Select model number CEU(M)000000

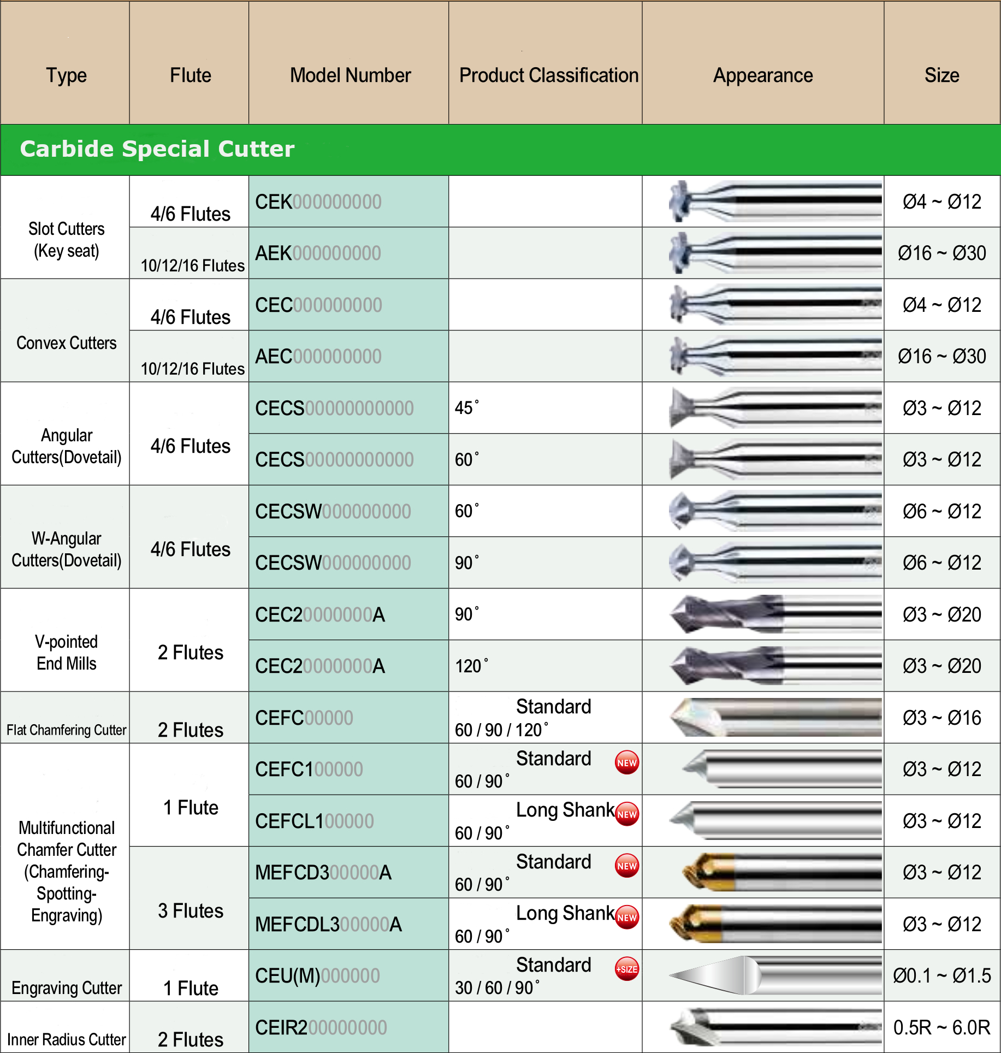tap(317, 975)
